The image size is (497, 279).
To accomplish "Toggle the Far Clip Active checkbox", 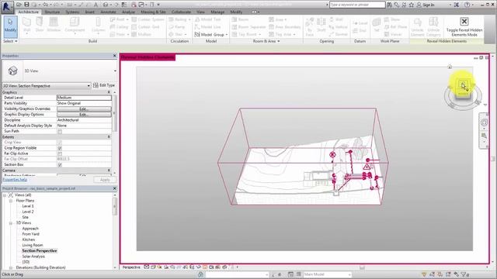I will click(60, 153).
